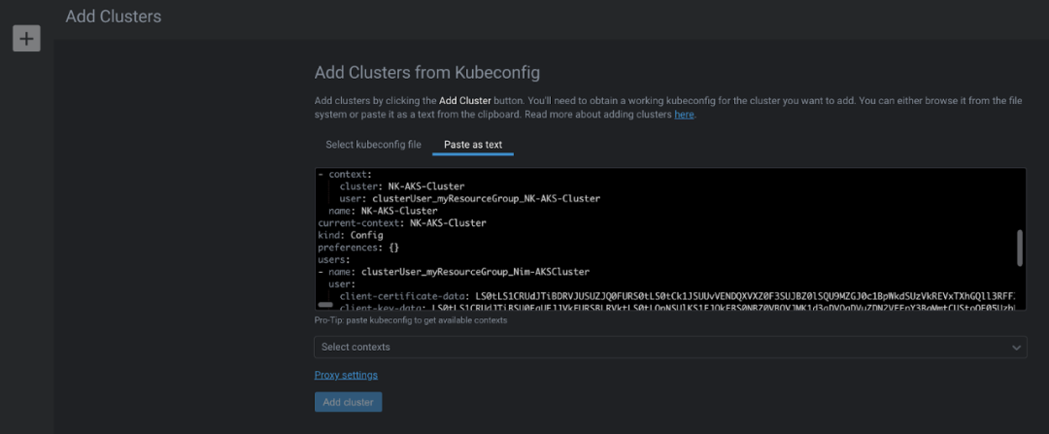
Task: Switch to Select kubeconfig file tab
Action: pyautogui.click(x=373, y=145)
